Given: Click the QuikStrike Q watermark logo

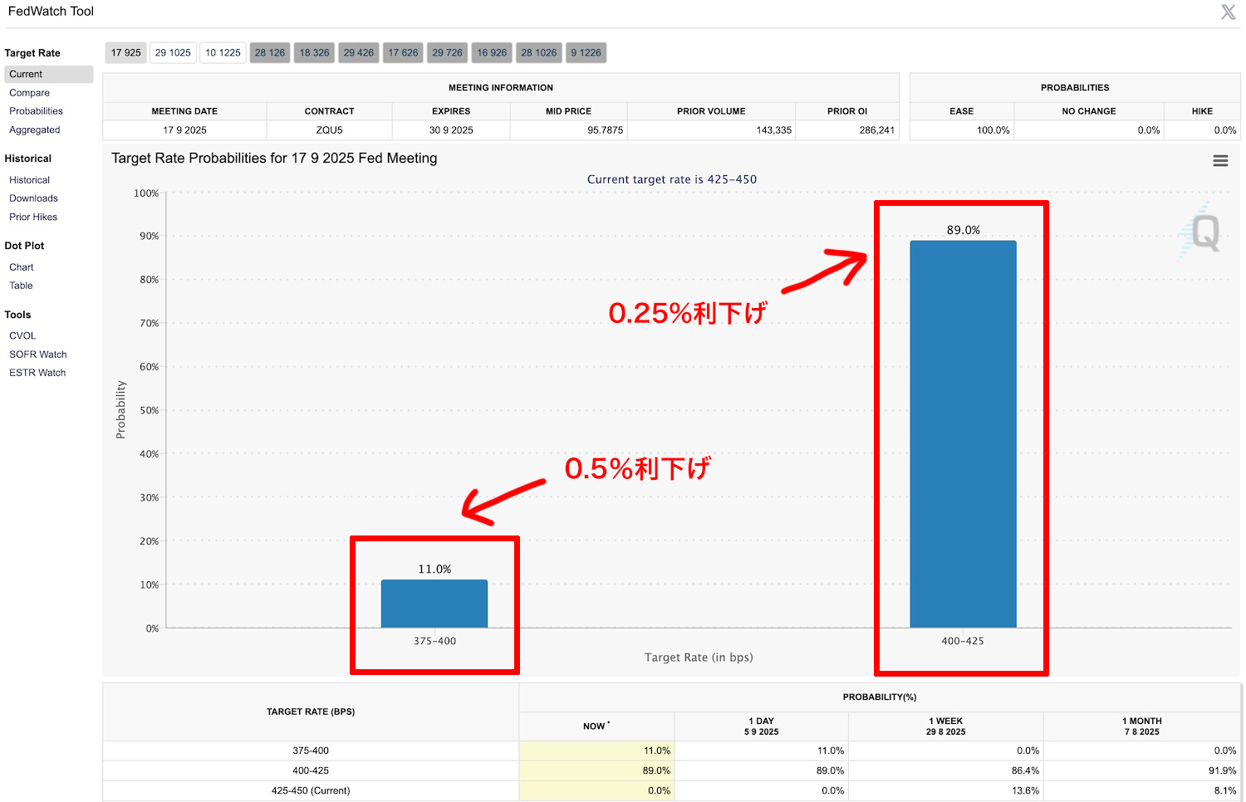Looking at the screenshot, I should (1204, 232).
